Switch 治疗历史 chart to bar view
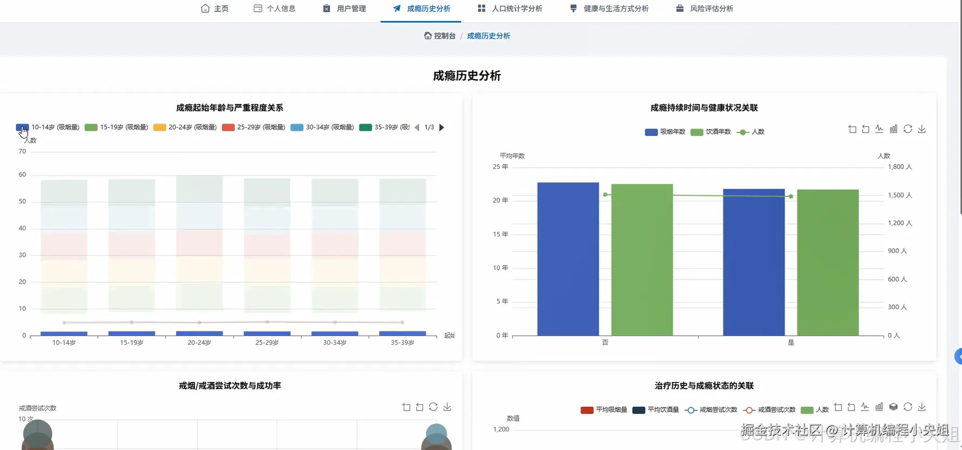The height and width of the screenshot is (450, 962). (x=879, y=407)
